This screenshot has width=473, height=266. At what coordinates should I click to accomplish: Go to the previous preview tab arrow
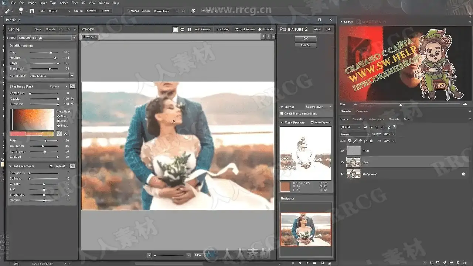pos(263,37)
